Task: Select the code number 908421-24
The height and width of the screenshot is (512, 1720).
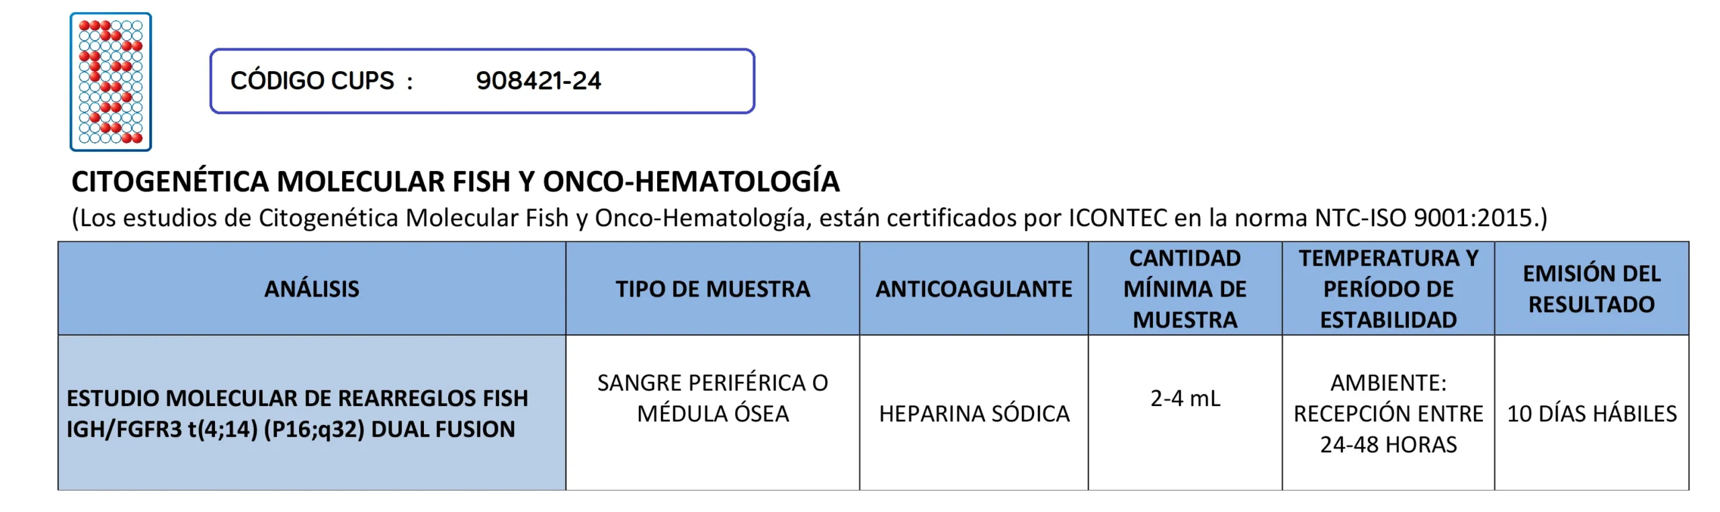Action: [538, 81]
